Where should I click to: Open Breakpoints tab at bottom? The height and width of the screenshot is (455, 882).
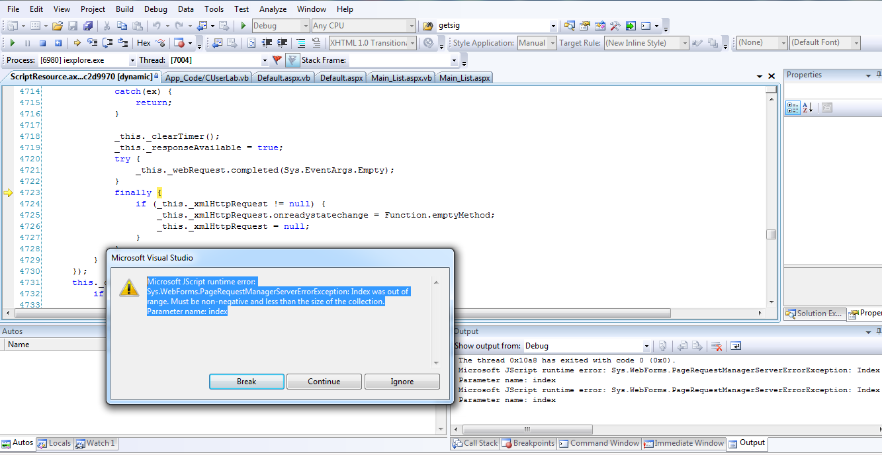point(528,444)
